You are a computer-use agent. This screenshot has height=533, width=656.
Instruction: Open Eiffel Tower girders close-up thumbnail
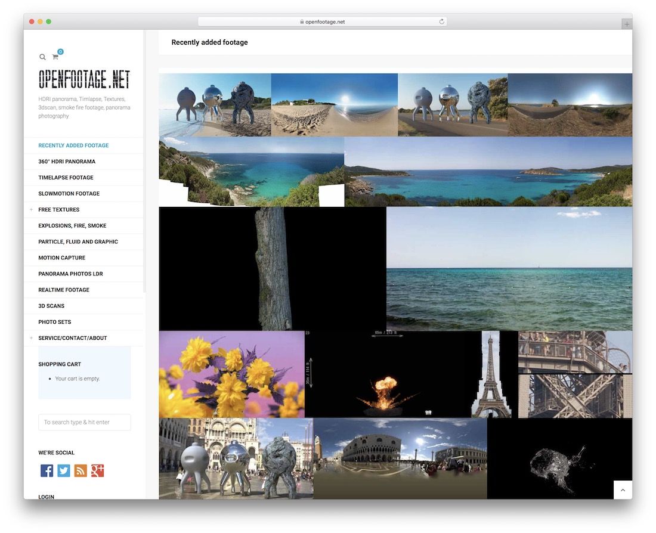click(575, 396)
